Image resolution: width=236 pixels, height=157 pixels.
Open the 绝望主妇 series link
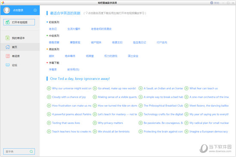(117, 42)
